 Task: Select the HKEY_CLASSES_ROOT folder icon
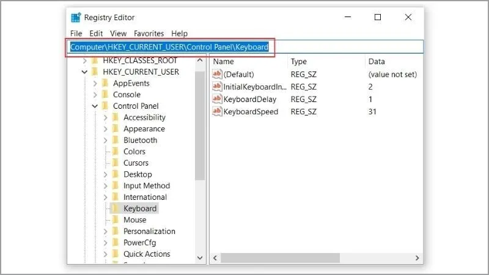pos(95,61)
